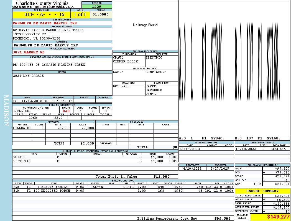Viewport: 291px width, 221px height.
Task: Click the note 2024-DNS GARAGE
Action: (28, 76)
